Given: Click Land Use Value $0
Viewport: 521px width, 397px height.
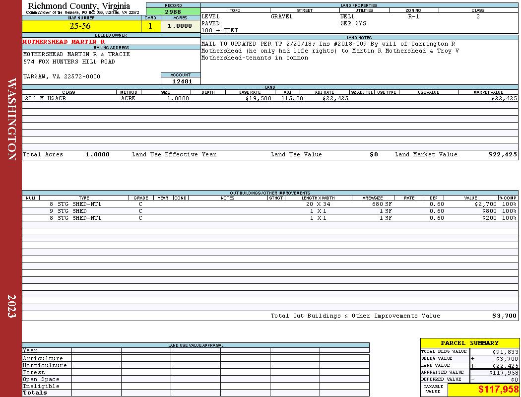Looking at the screenshot, I should pyautogui.click(x=374, y=154).
